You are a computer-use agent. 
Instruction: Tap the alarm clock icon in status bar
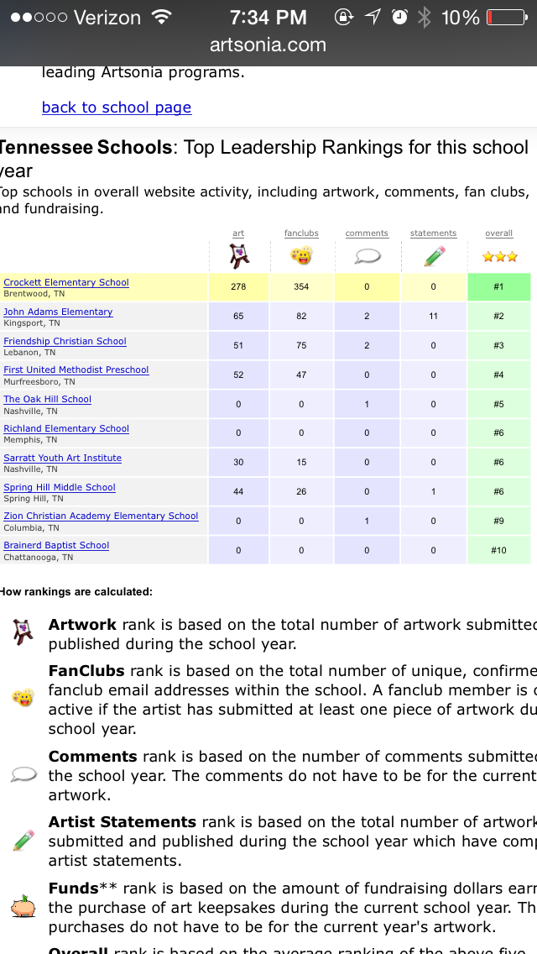click(x=399, y=18)
